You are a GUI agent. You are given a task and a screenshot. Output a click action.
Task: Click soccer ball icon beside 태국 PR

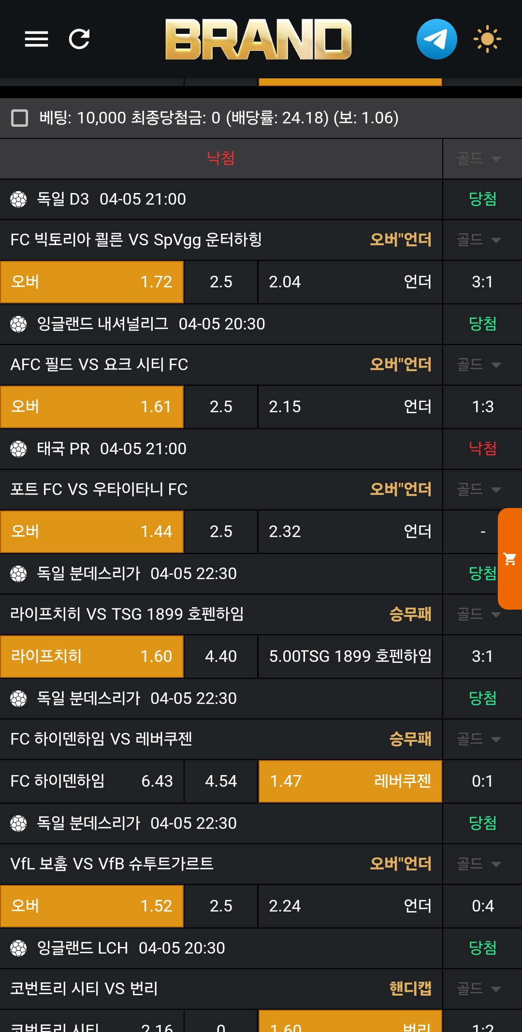pos(18,449)
